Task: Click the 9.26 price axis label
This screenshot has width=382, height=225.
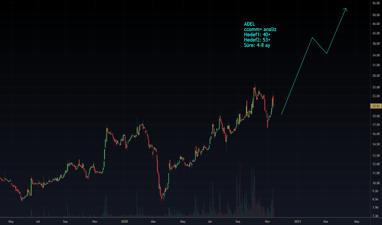Action: pyautogui.click(x=375, y=191)
